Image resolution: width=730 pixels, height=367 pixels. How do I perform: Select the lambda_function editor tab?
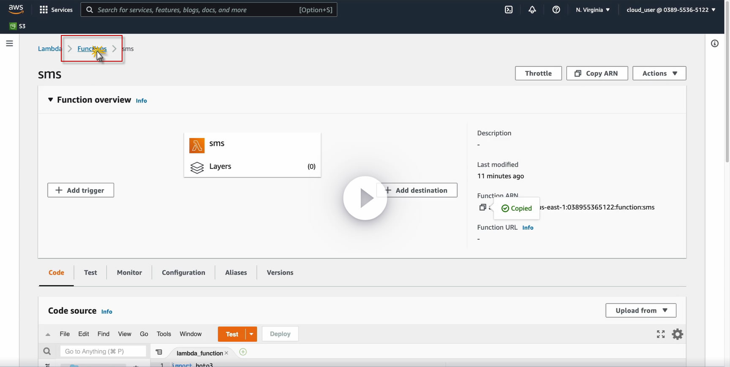(199, 353)
